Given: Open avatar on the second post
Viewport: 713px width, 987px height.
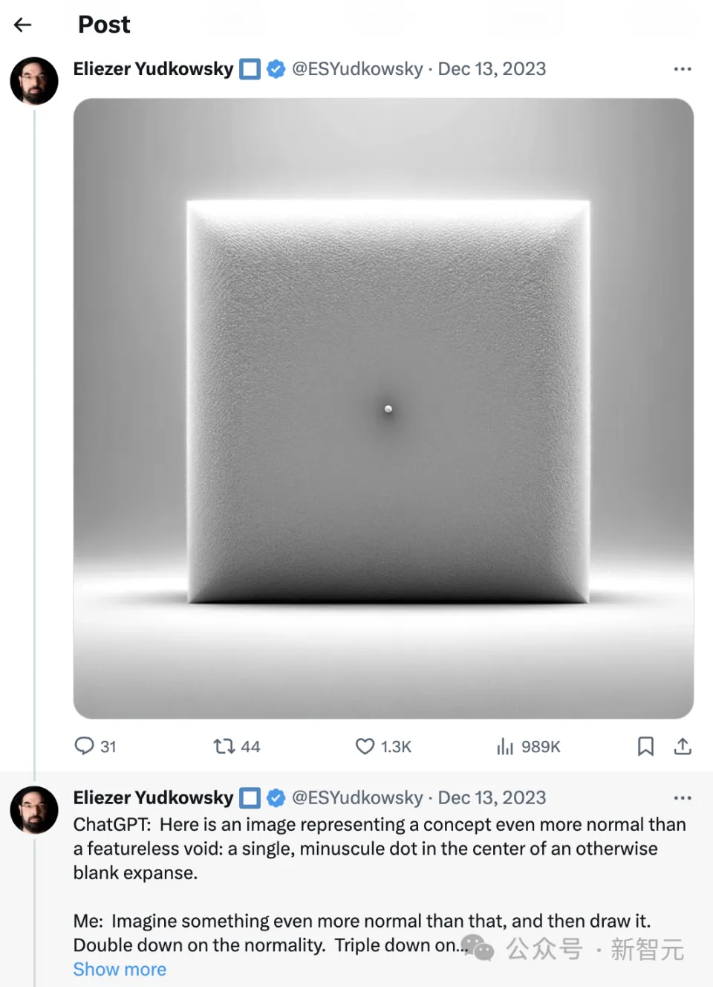Looking at the screenshot, I should 34,809.
